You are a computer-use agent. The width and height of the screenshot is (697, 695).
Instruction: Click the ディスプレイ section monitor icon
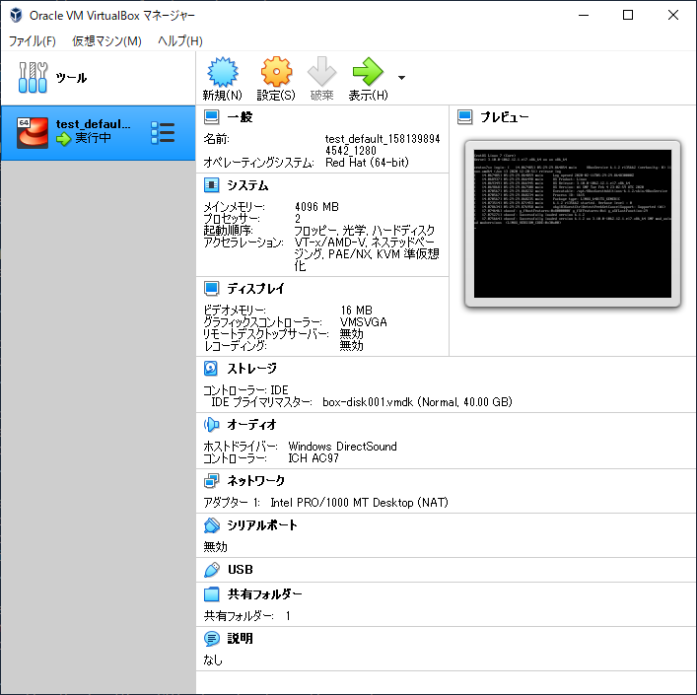212,288
